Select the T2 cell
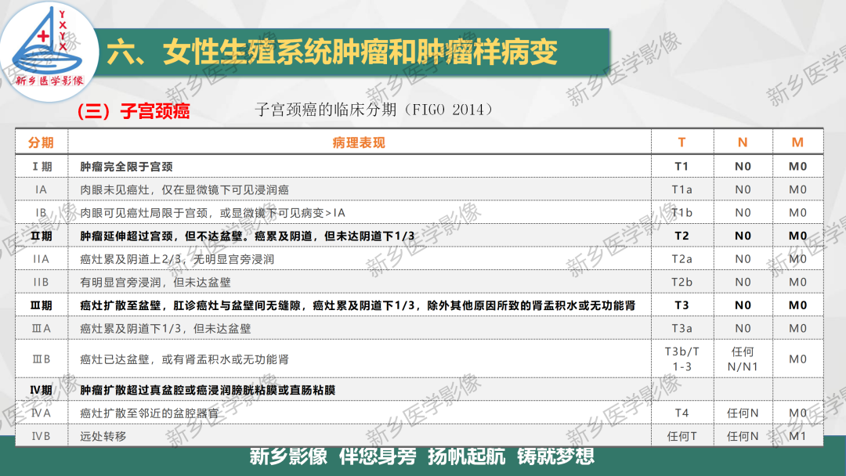 [x=682, y=236]
